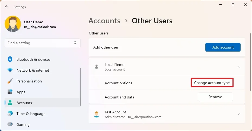Click the Time & language globe icon
Image resolution: width=252 pixels, height=131 pixels.
10,114
